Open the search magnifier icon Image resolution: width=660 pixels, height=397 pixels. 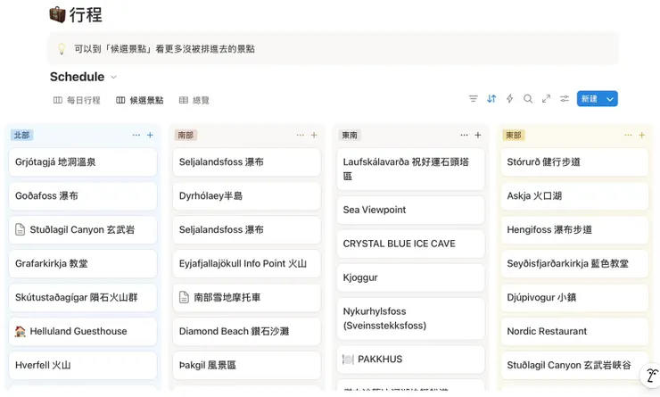(x=528, y=99)
